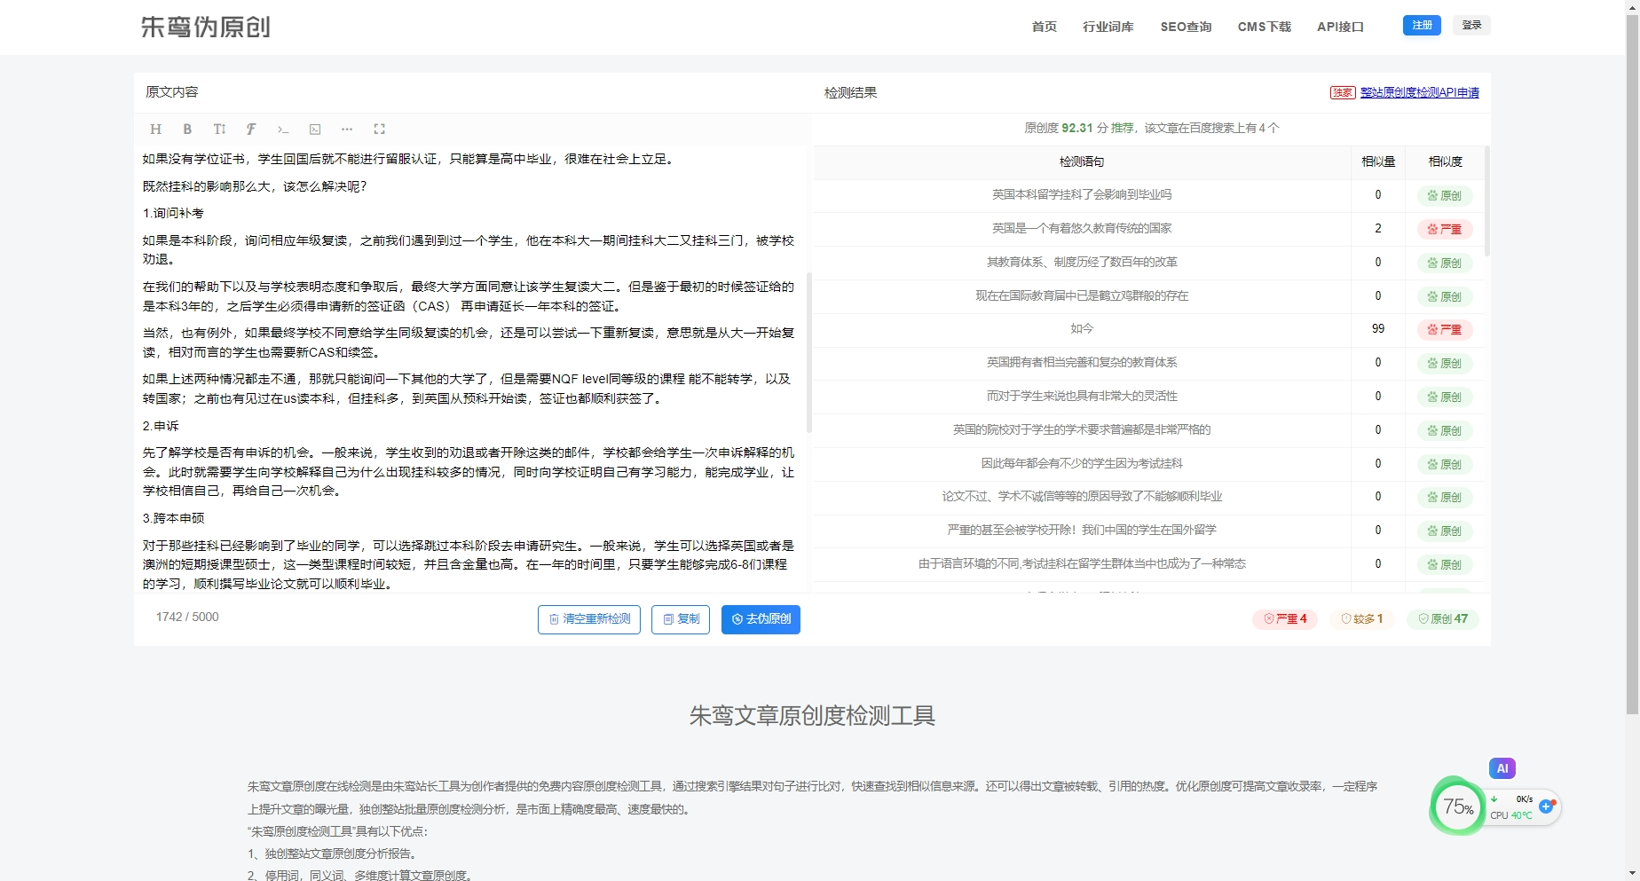The width and height of the screenshot is (1640, 881).
Task: Click the 2.申诉 heading in editor
Action: (161, 426)
